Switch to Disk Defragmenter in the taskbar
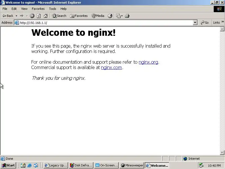 (x=81, y=165)
